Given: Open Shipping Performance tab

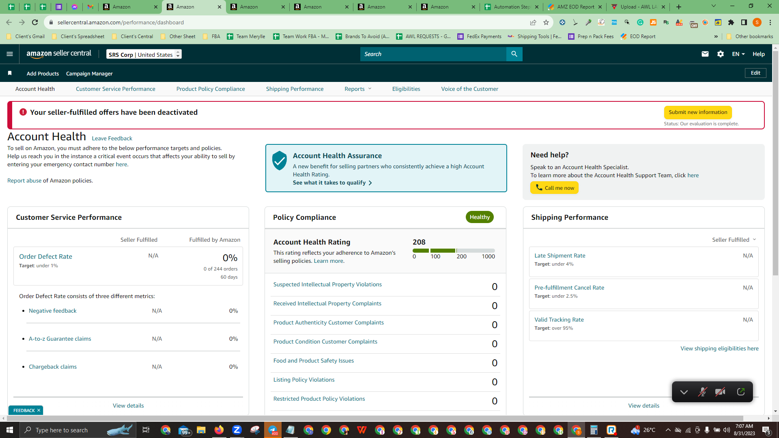Looking at the screenshot, I should pyautogui.click(x=295, y=89).
